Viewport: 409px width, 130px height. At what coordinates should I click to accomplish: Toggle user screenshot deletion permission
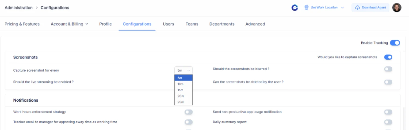388,82
